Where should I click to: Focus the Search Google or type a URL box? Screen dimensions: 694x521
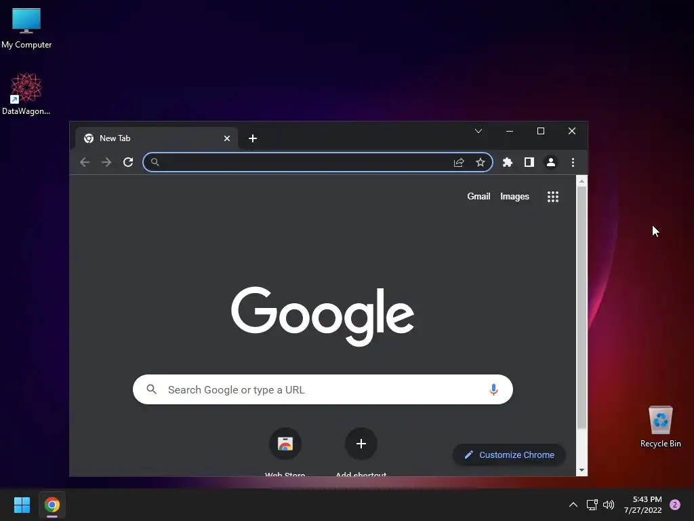(x=323, y=389)
